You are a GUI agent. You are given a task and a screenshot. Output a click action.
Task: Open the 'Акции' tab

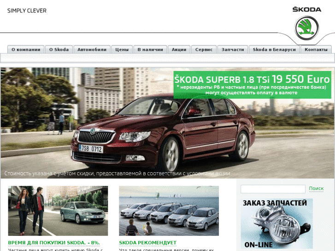[179, 49]
